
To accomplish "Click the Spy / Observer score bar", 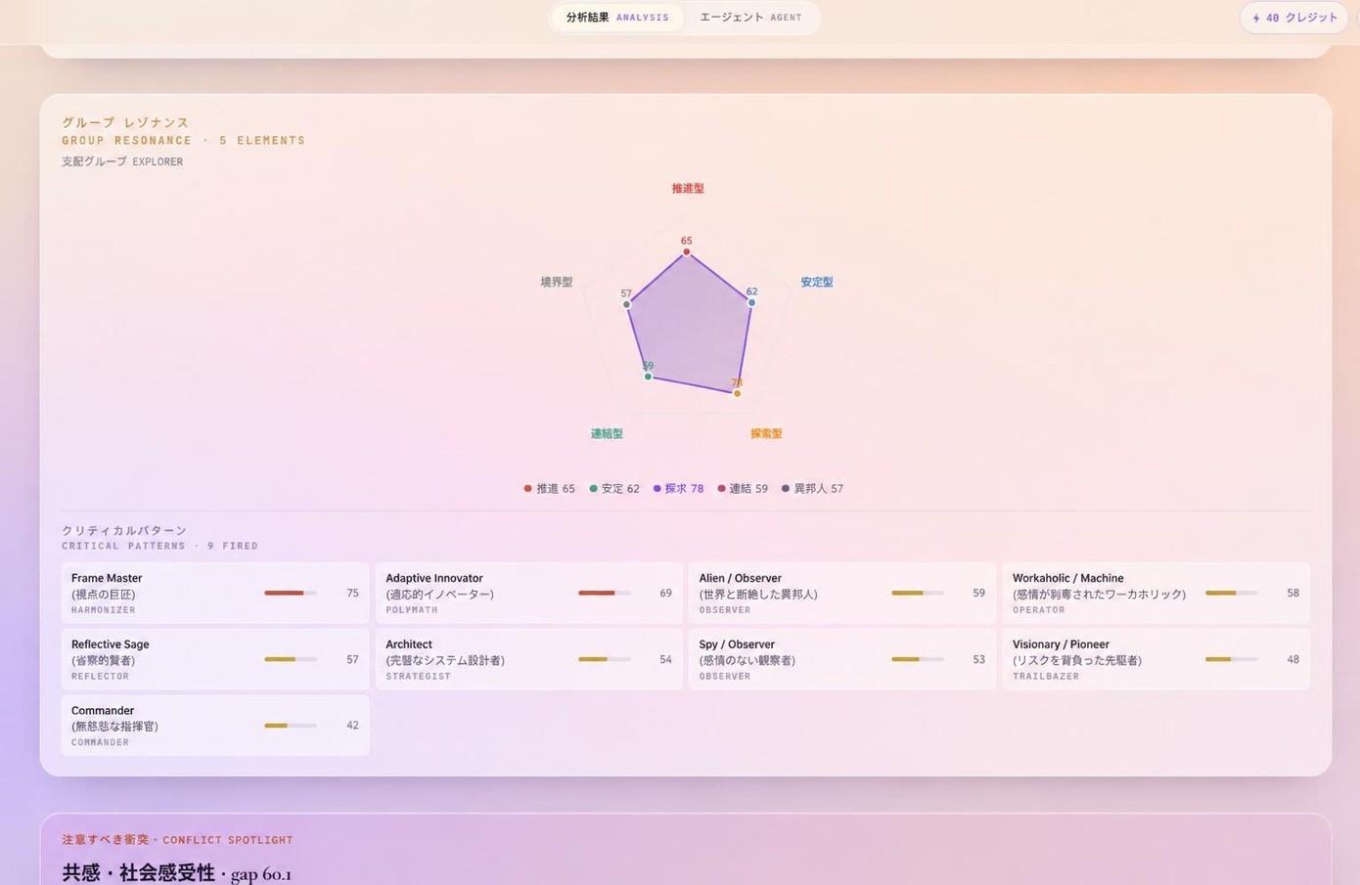I will click(918, 660).
